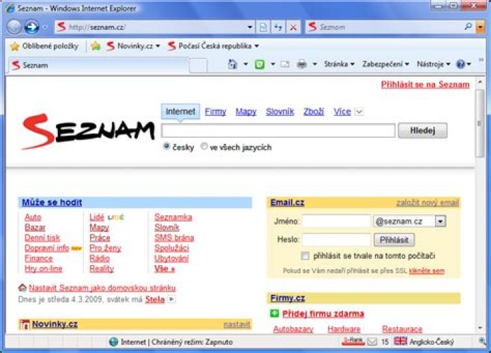Click the Přidej firmu zdarma link
Image resolution: width=491 pixels, height=353 pixels.
coord(323,313)
